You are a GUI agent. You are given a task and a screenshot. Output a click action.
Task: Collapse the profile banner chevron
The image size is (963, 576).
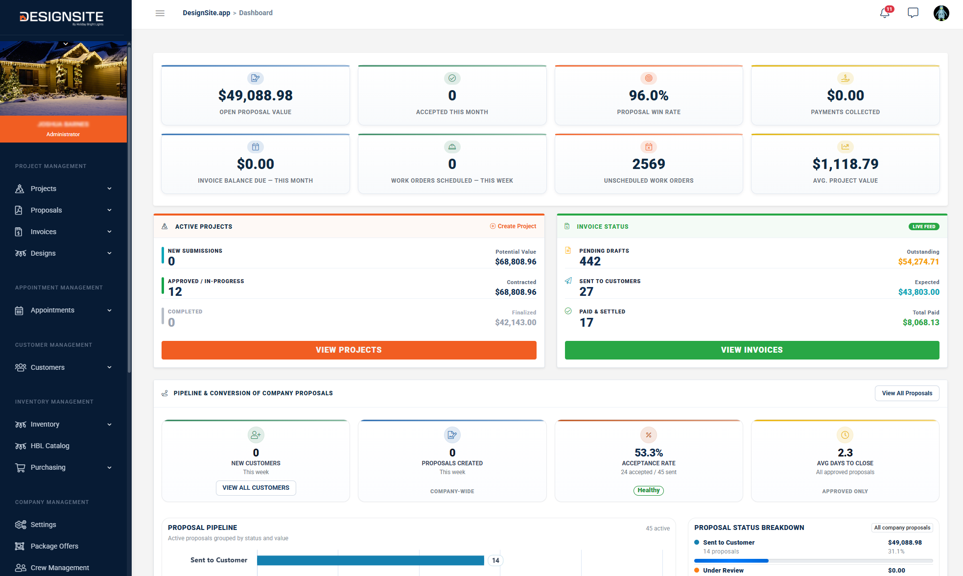[x=65, y=44]
